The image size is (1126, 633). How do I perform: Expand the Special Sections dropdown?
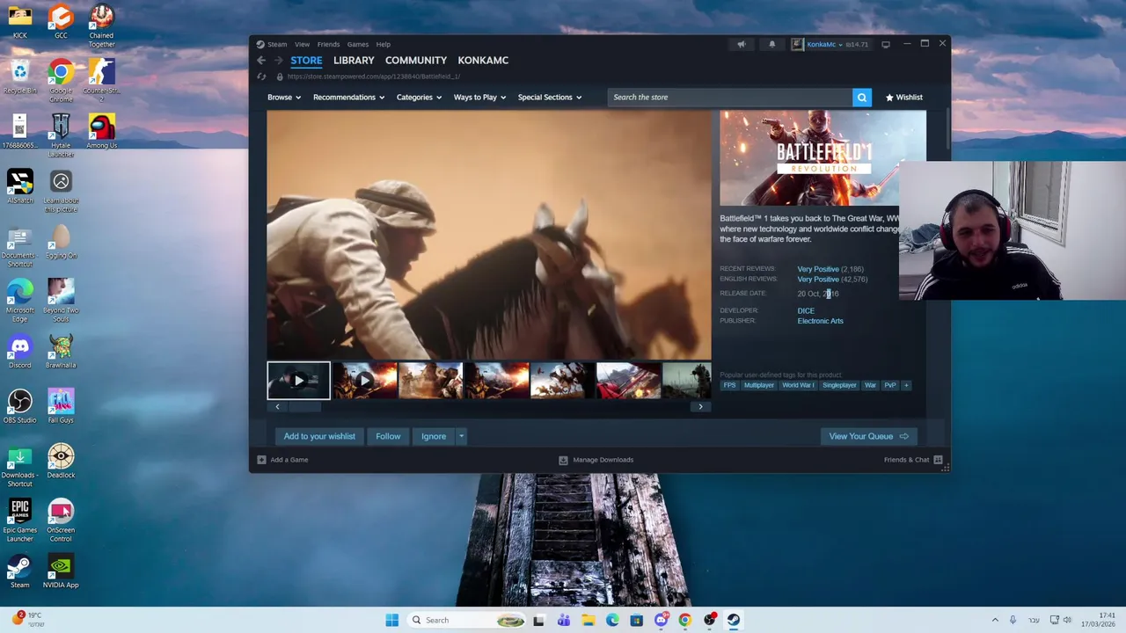click(x=550, y=98)
